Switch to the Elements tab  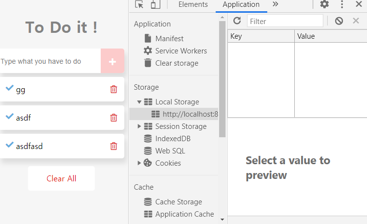[x=193, y=4]
